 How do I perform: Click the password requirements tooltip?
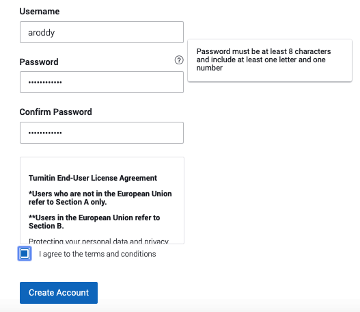click(x=270, y=60)
